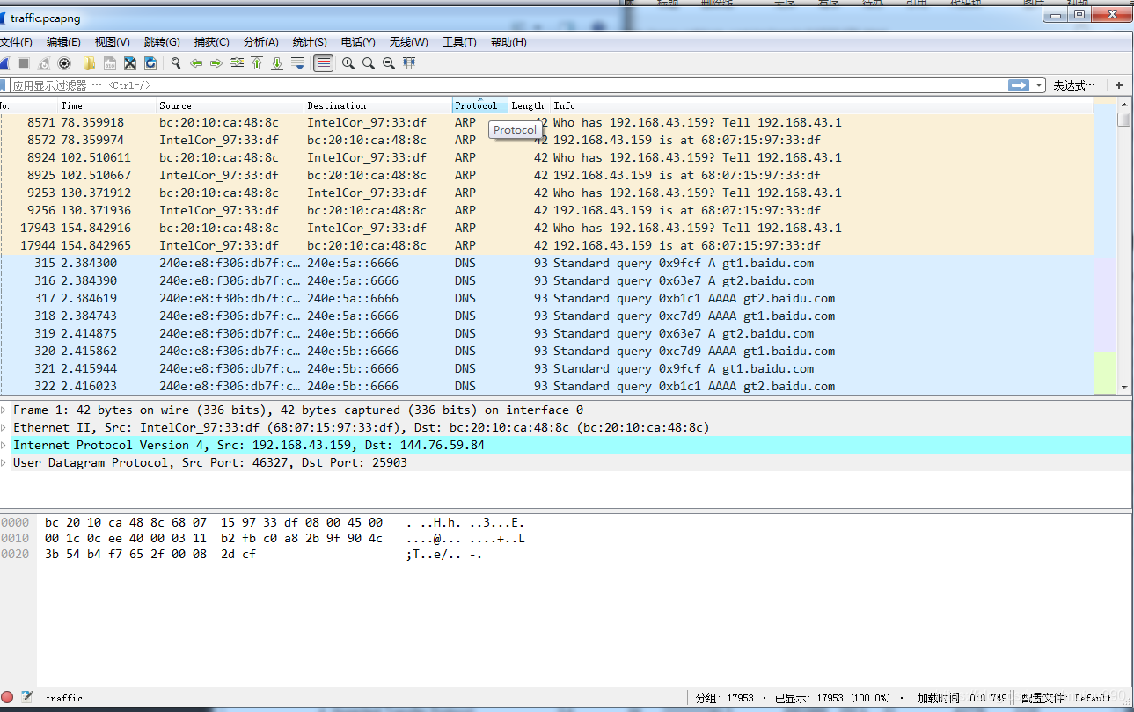Image resolution: width=1134 pixels, height=712 pixels.
Task: Expand the Frame 1 tree row
Action: tap(4, 410)
